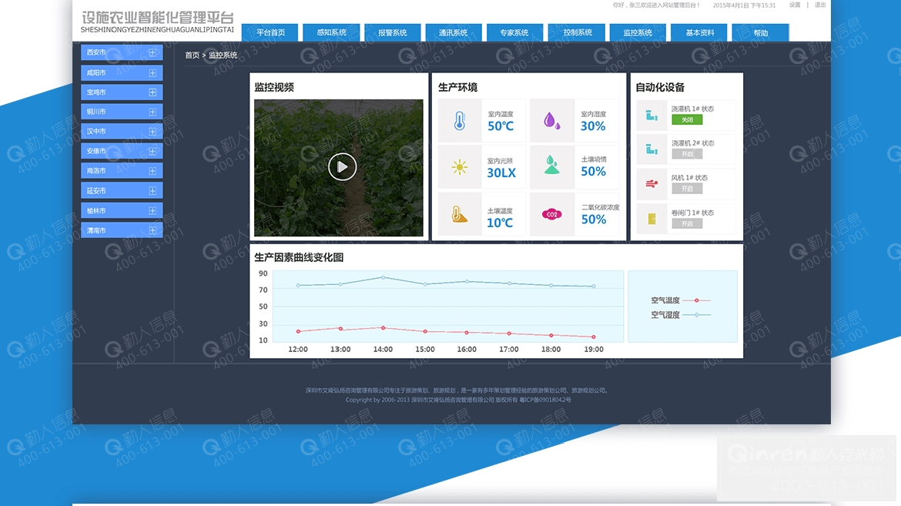Click the 二氧化碳浓度 label

click(x=601, y=207)
